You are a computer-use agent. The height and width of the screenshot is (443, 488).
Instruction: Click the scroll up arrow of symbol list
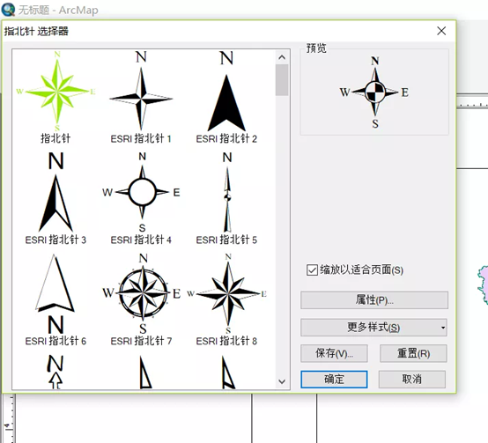click(x=282, y=57)
